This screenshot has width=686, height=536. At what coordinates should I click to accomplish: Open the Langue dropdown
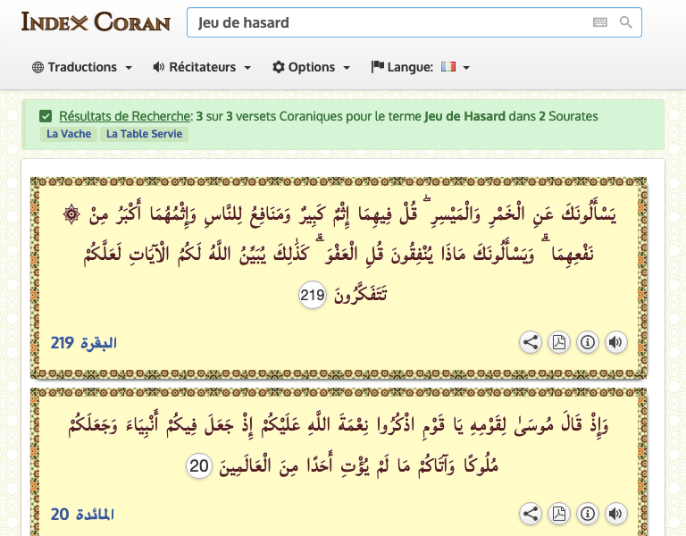tap(421, 67)
